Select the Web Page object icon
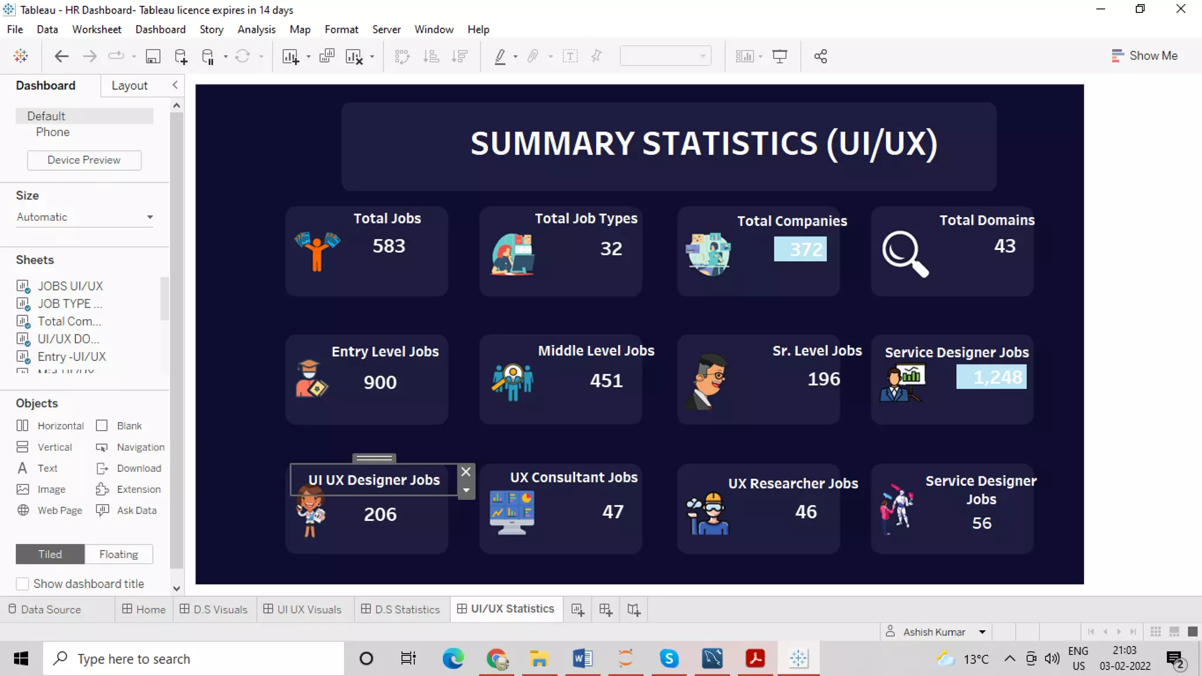Screen dimensions: 1202x676 [x=23, y=510]
